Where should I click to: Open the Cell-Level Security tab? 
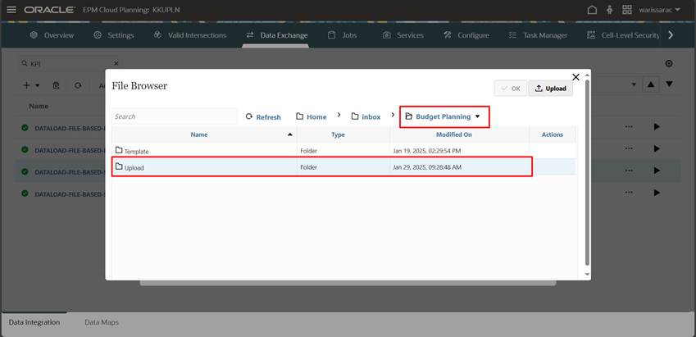[x=623, y=35]
